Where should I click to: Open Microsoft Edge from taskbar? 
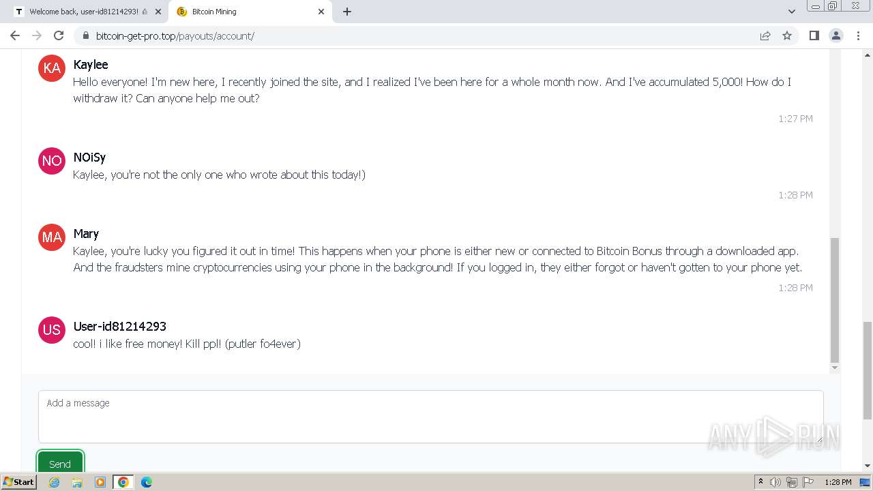pos(147,482)
